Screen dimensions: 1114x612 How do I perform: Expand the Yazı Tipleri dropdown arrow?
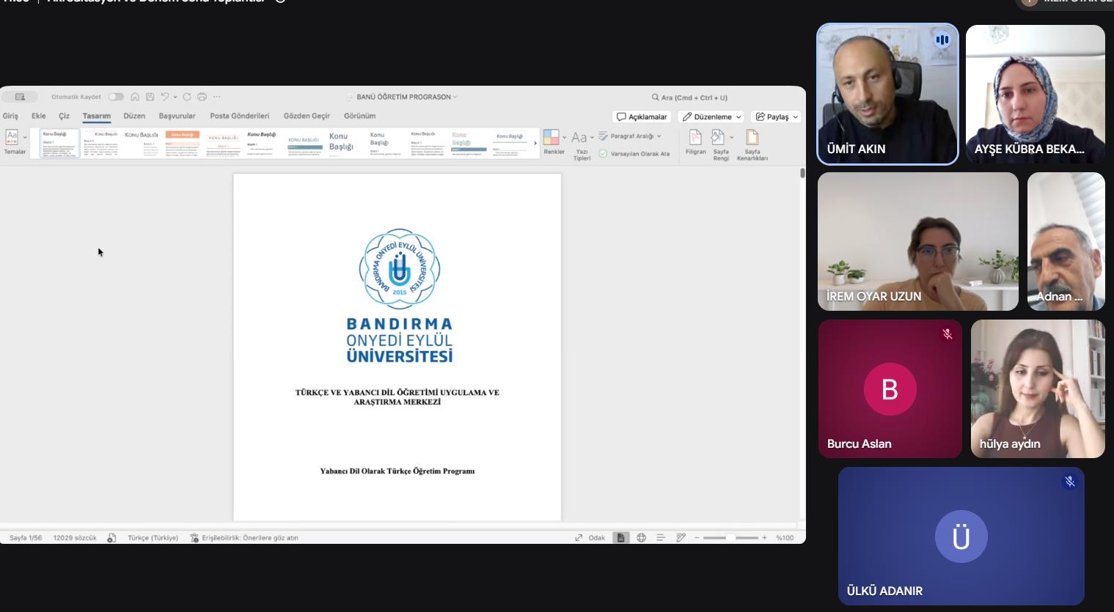(592, 137)
